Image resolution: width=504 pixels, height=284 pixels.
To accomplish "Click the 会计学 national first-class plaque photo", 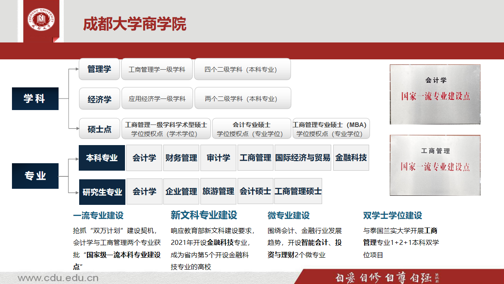I will click(x=435, y=94).
